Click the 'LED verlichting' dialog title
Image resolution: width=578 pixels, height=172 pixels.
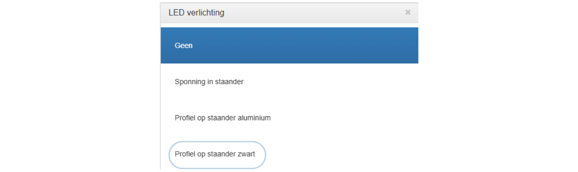(196, 13)
